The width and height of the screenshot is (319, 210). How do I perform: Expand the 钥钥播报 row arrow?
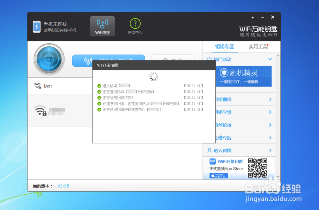coord(270,99)
